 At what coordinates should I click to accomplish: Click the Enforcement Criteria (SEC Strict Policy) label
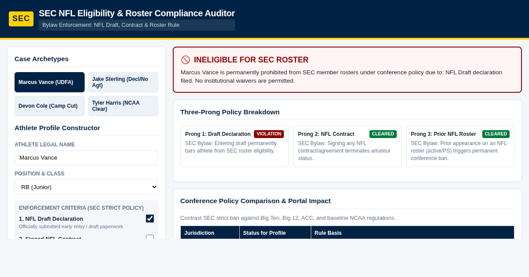[81, 208]
